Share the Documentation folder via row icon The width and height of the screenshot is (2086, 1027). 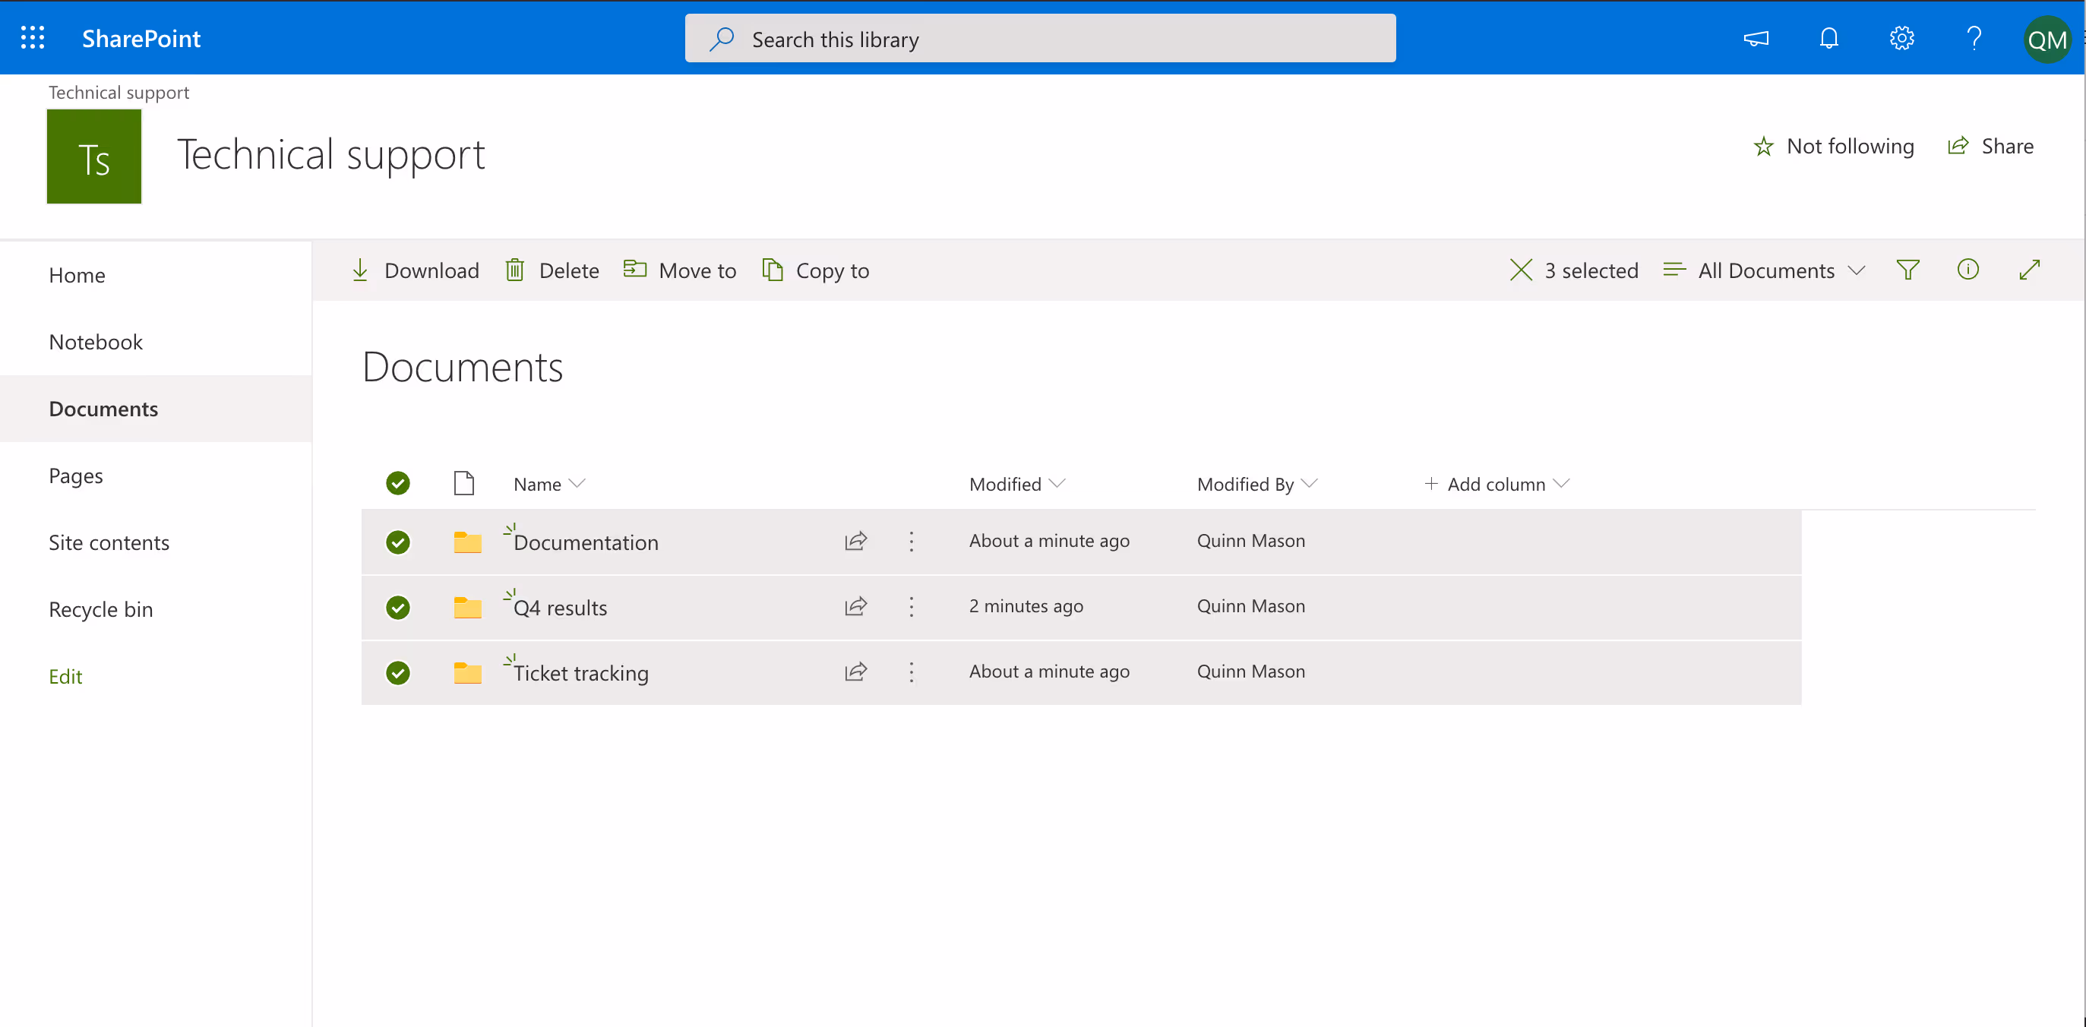point(856,541)
